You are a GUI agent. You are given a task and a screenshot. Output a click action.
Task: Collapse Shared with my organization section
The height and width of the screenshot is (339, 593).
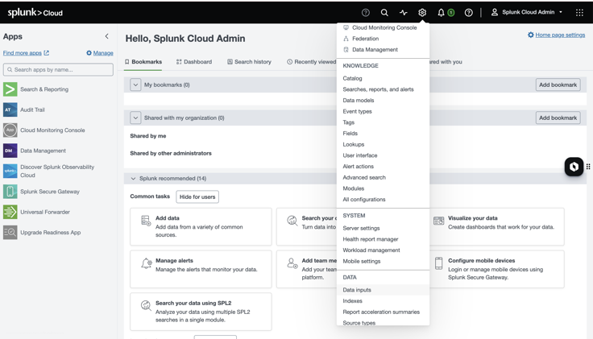pos(135,118)
